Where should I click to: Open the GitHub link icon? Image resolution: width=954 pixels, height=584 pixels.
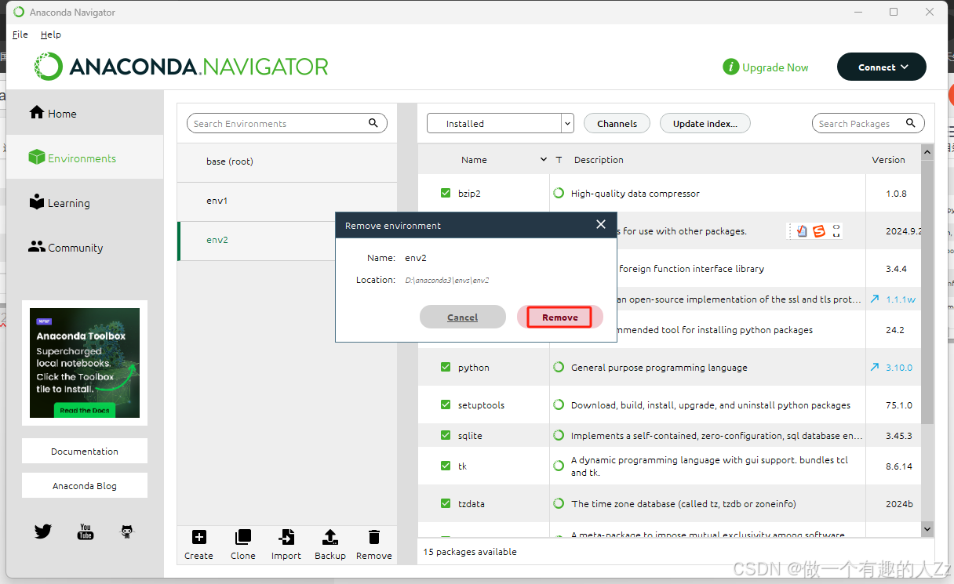coord(127,531)
